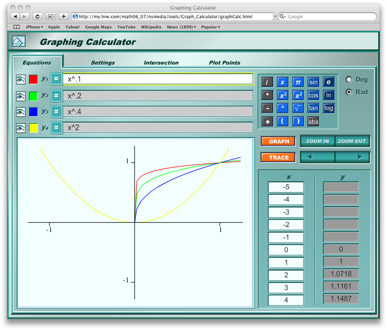Screen dimensions: 387x330
Task: Insert the left parenthesis key
Action: click(283, 121)
